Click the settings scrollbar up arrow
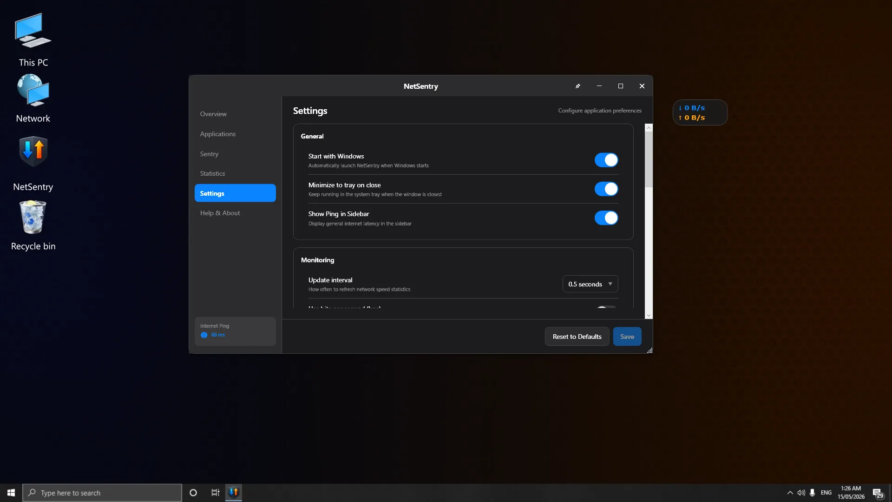The height and width of the screenshot is (502, 892). point(649,128)
